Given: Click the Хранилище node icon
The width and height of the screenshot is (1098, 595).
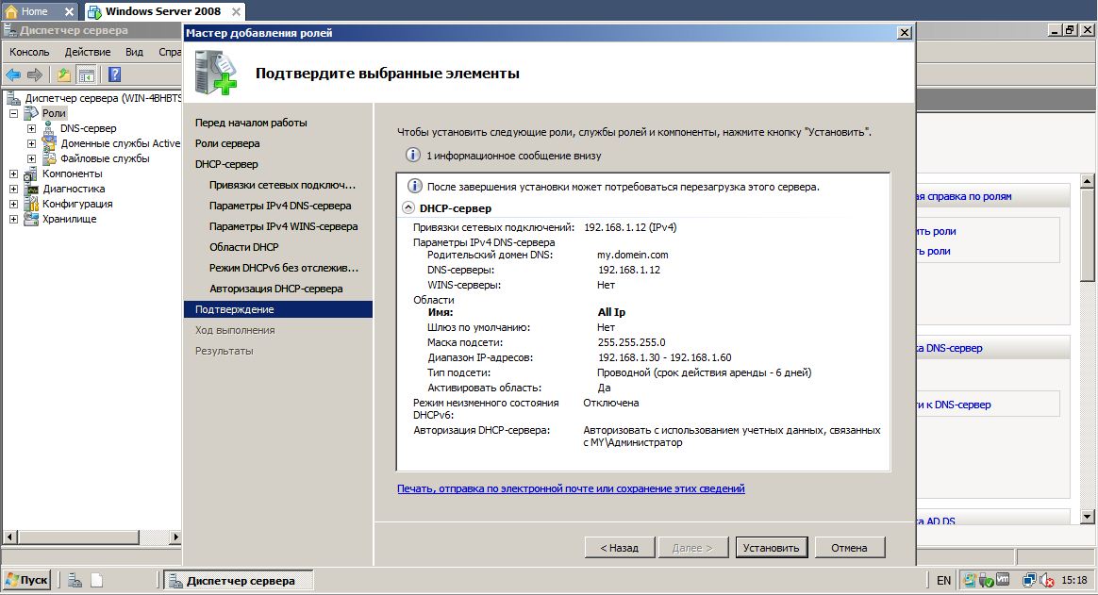Looking at the screenshot, I should [31, 219].
